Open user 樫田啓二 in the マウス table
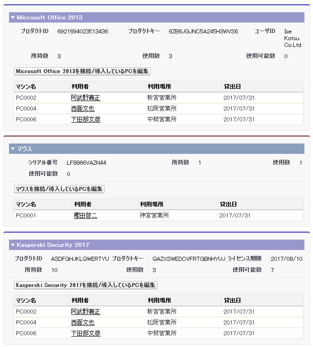Viewport: 313px width, 347px height. click(x=85, y=215)
